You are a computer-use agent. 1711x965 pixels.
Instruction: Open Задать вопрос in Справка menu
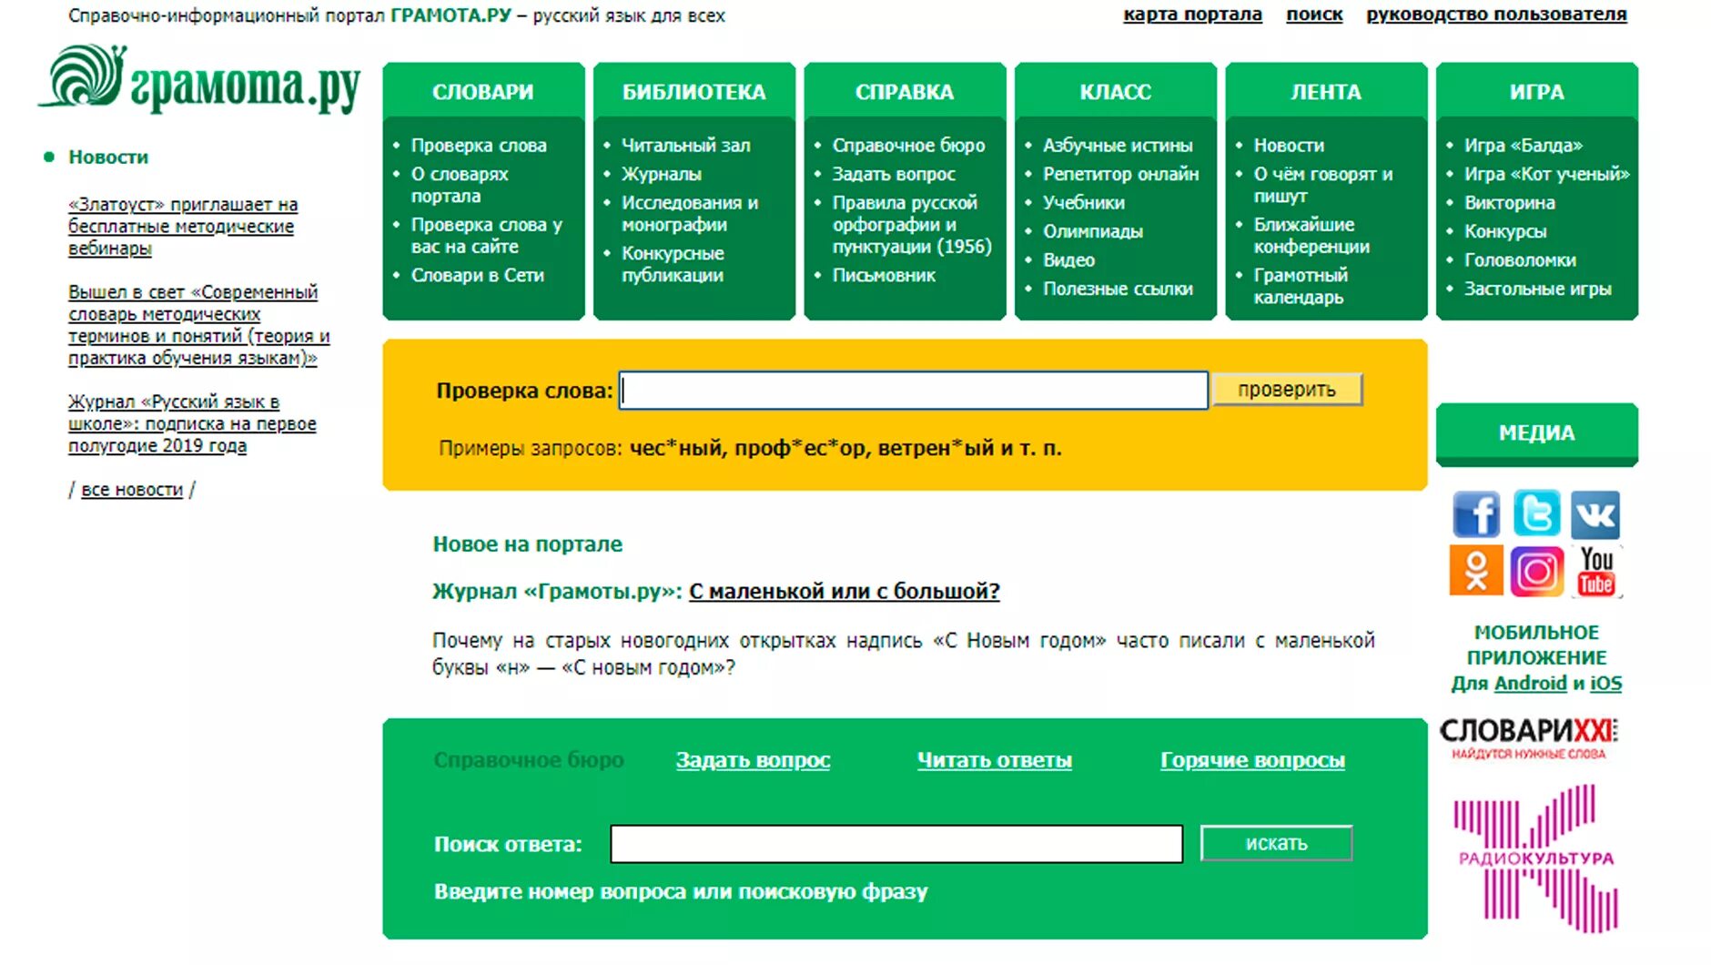tap(894, 174)
